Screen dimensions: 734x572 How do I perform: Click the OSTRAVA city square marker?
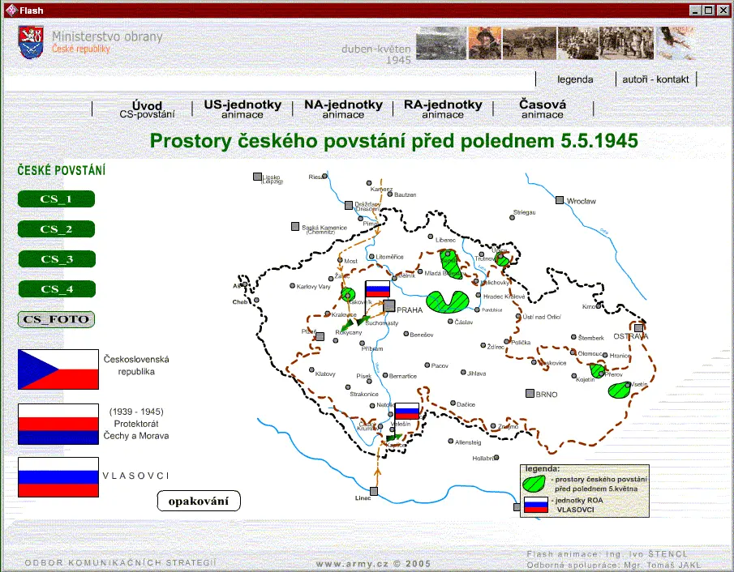point(638,327)
